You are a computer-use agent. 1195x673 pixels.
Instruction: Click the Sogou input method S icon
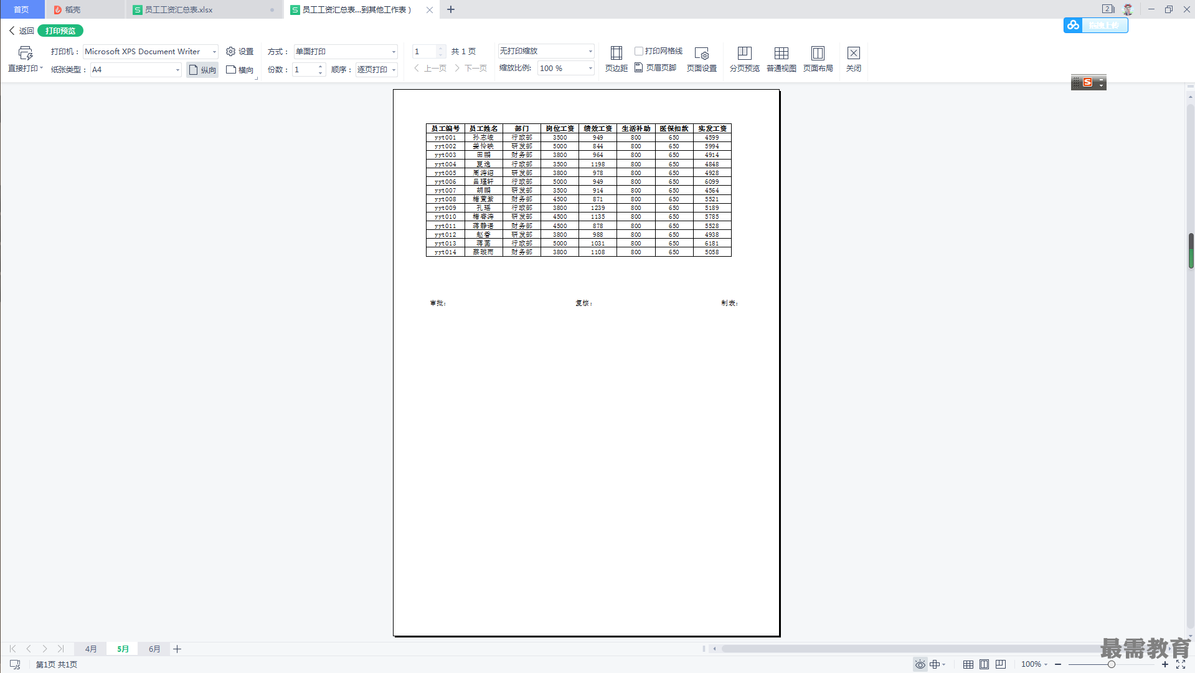coord(1087,82)
